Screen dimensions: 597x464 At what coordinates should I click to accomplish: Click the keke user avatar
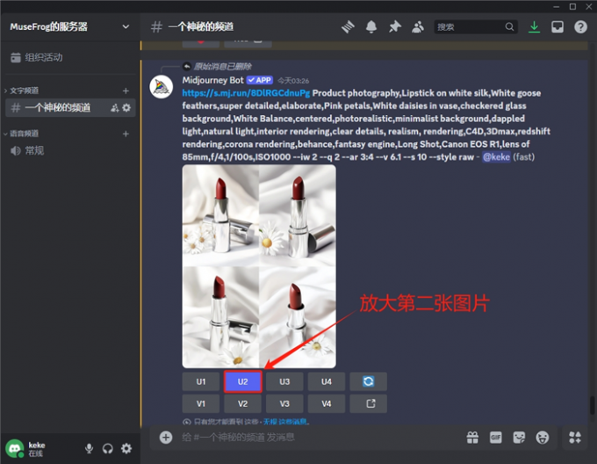click(x=15, y=449)
